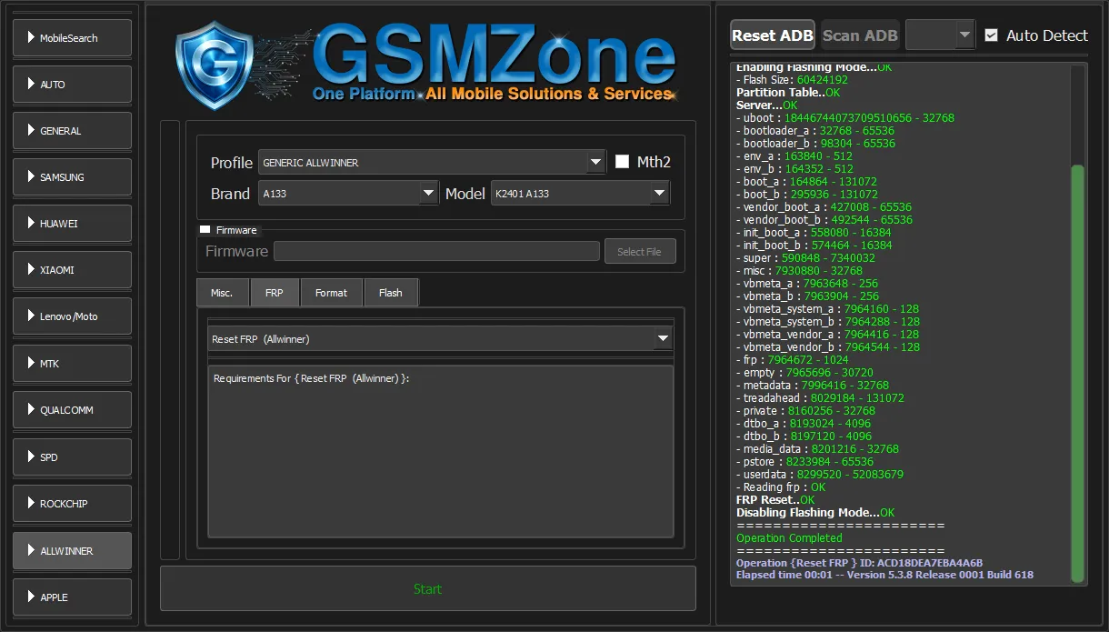Uncheck the Auto Detect checkbox
This screenshot has width=1109, height=632.
pos(991,35)
